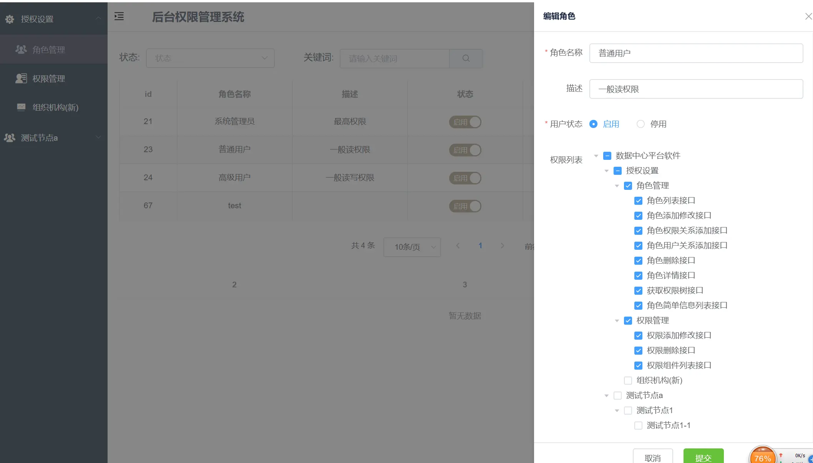The height and width of the screenshot is (463, 813).
Task: Check the 组织机构(新) permission checkbox
Action: (x=628, y=380)
